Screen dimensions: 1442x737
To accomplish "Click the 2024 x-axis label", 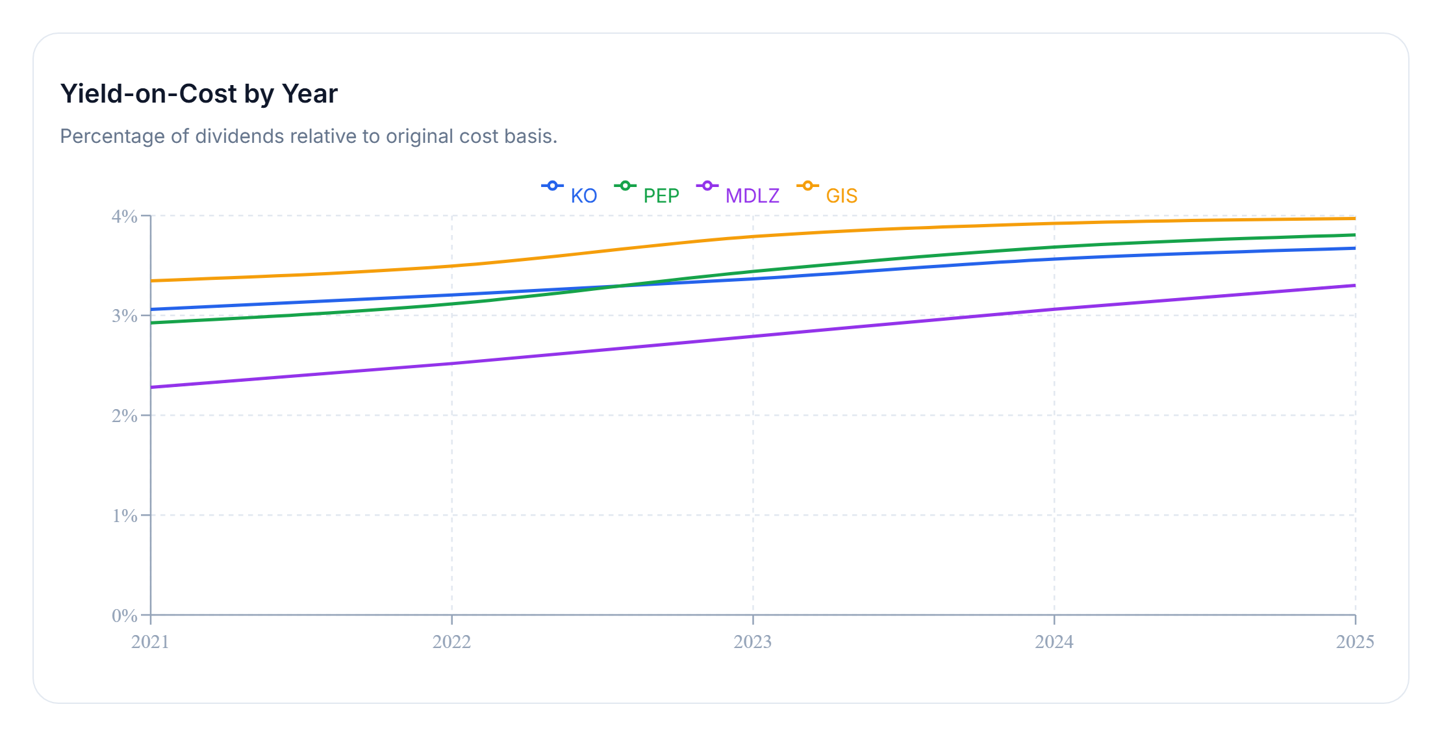I will click(x=1054, y=642).
